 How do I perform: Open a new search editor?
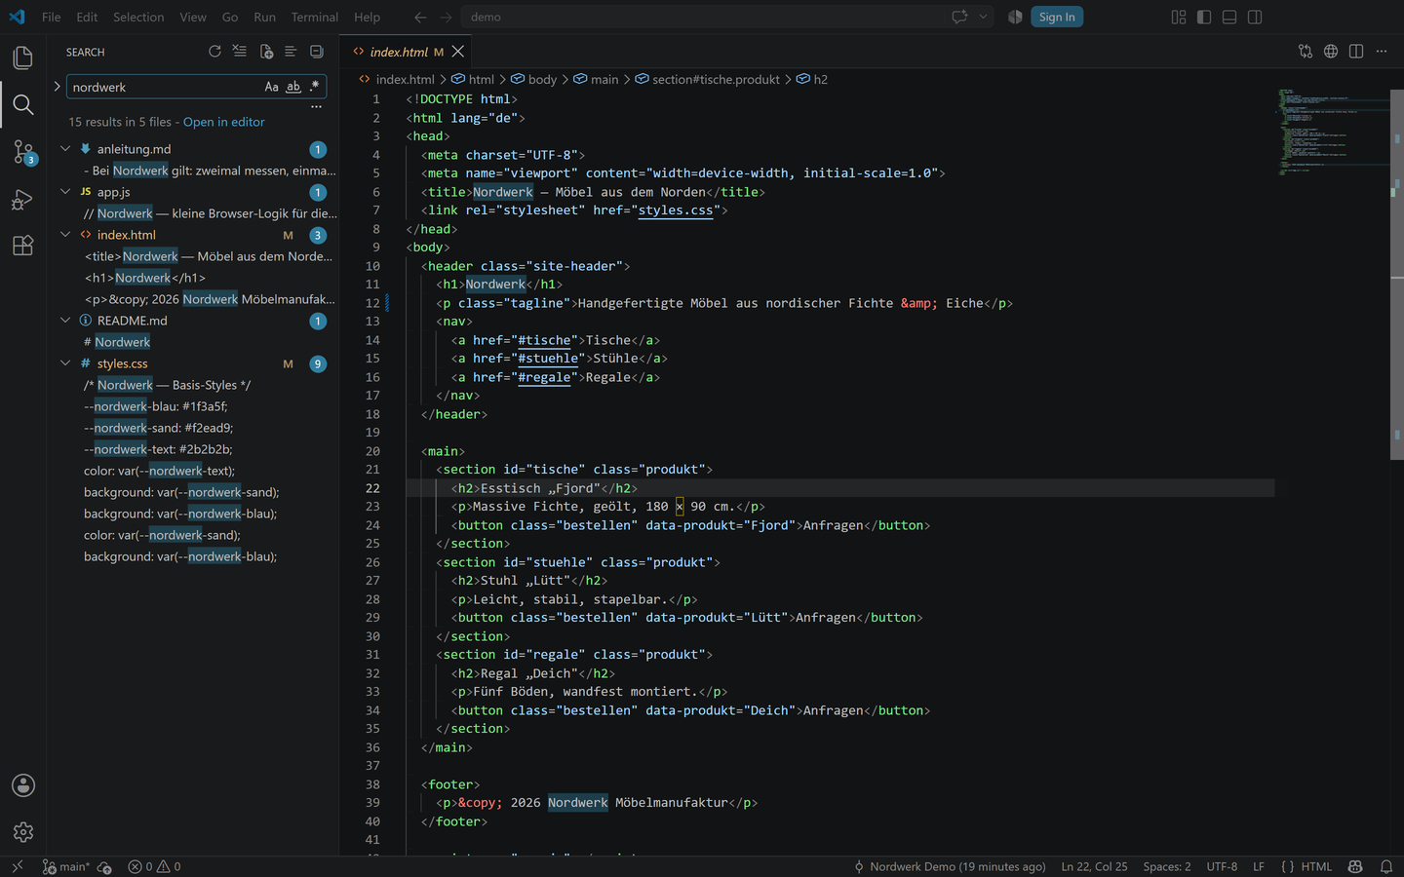[265, 52]
